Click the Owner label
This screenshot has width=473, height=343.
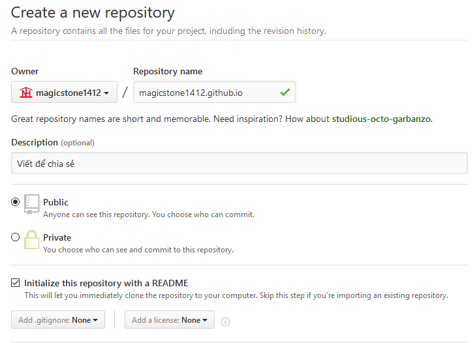tap(25, 72)
